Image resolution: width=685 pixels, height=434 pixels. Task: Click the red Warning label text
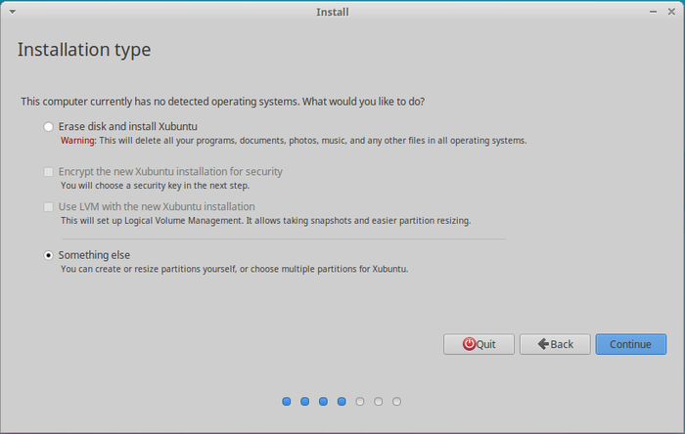click(78, 141)
